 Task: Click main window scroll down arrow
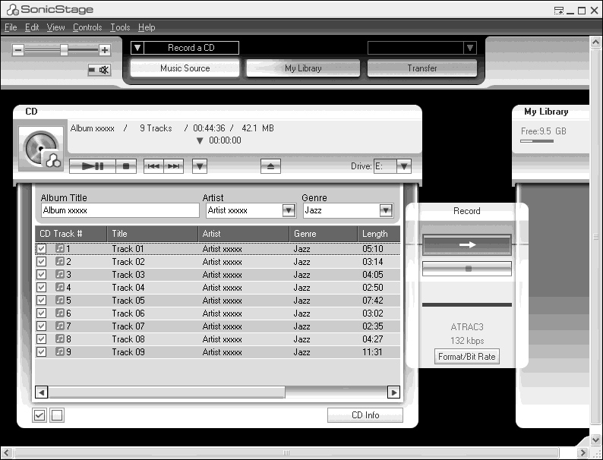[595, 440]
